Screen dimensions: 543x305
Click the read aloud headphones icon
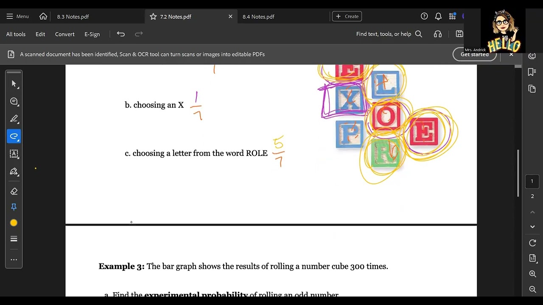click(438, 34)
